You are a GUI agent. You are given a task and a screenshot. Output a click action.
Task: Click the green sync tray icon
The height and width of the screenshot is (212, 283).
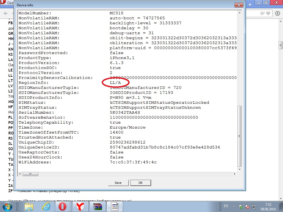(x=240, y=207)
